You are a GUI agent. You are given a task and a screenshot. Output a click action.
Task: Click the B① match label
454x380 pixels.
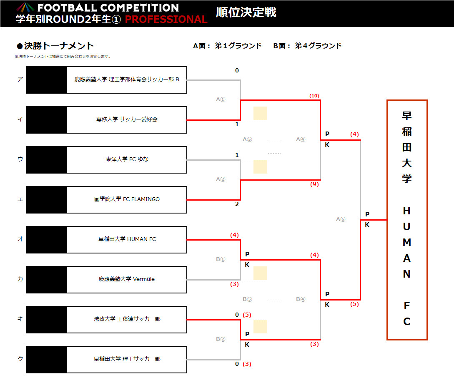click(x=221, y=259)
